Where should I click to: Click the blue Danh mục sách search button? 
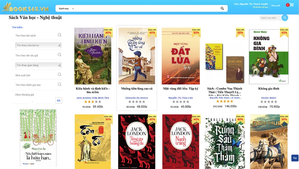pyautogui.click(x=285, y=18)
